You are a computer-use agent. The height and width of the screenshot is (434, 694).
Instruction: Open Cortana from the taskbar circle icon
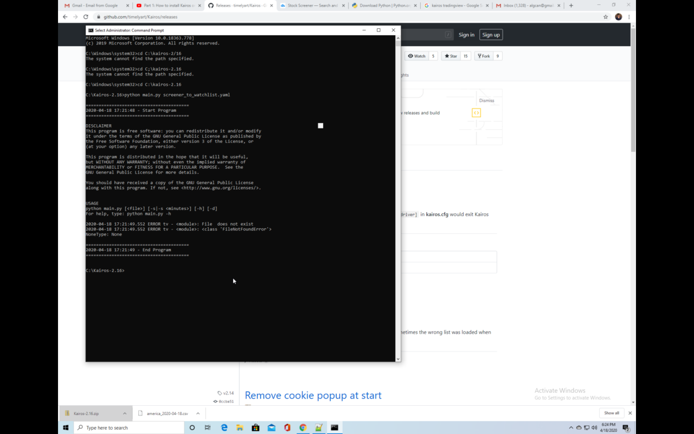192,428
